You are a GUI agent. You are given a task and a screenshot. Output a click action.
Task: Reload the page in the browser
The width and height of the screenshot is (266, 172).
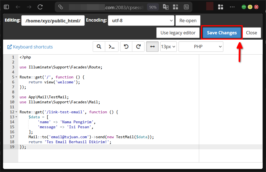tap(40, 7)
